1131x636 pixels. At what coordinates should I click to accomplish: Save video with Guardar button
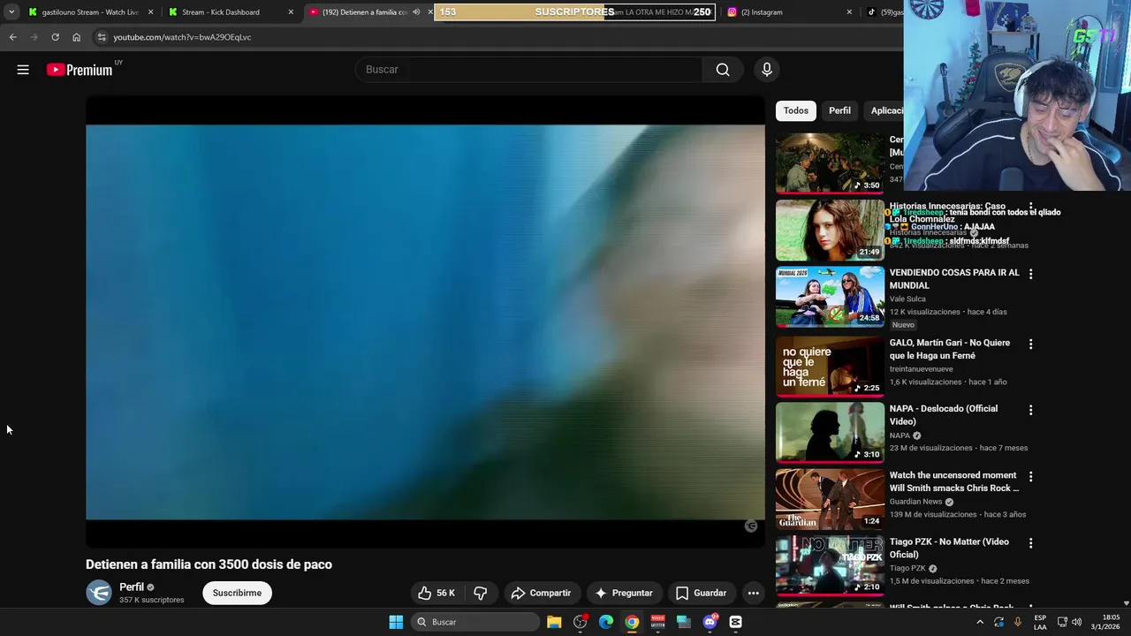coord(701,593)
